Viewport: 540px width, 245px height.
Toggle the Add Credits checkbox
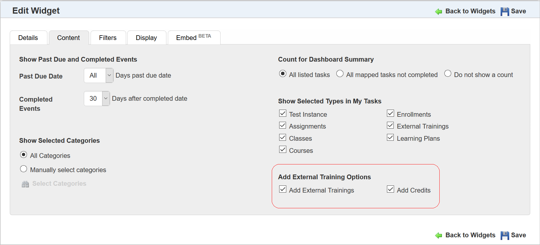click(x=390, y=189)
